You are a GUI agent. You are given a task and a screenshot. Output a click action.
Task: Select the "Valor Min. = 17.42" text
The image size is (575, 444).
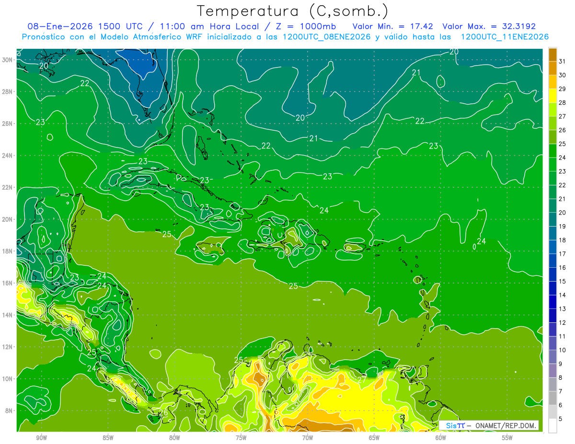pyautogui.click(x=392, y=26)
